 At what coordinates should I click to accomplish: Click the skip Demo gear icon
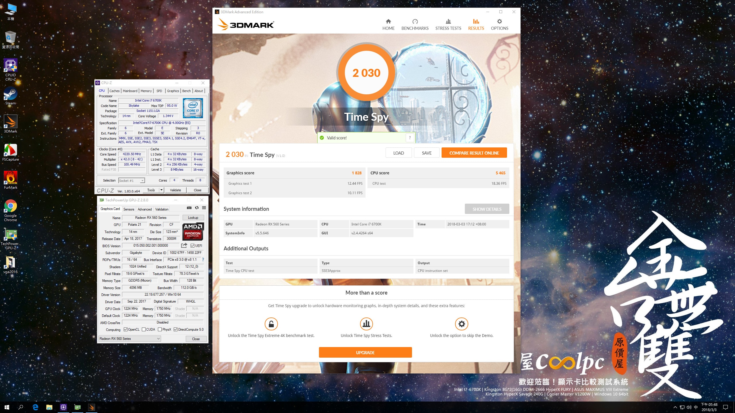click(x=462, y=324)
